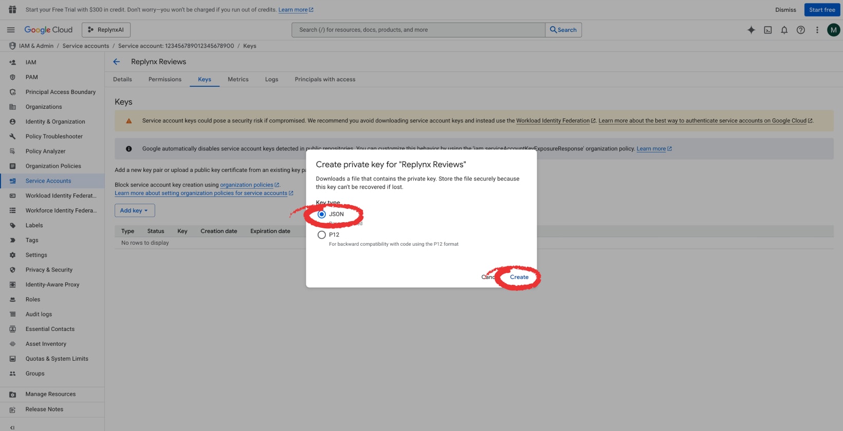Click the Policy Troubleshooter wrench icon
The width and height of the screenshot is (843, 431).
(12, 136)
